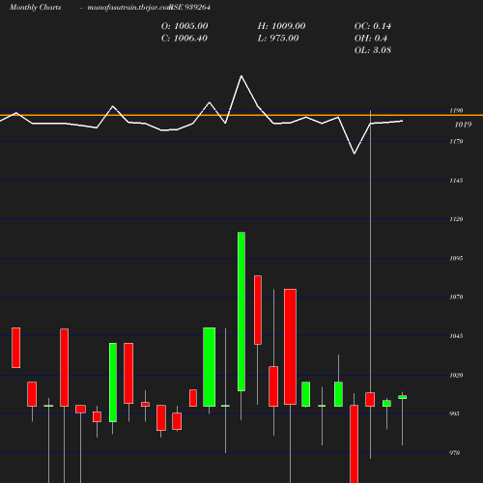Select the high value "H: 1009.00"

[281, 26]
